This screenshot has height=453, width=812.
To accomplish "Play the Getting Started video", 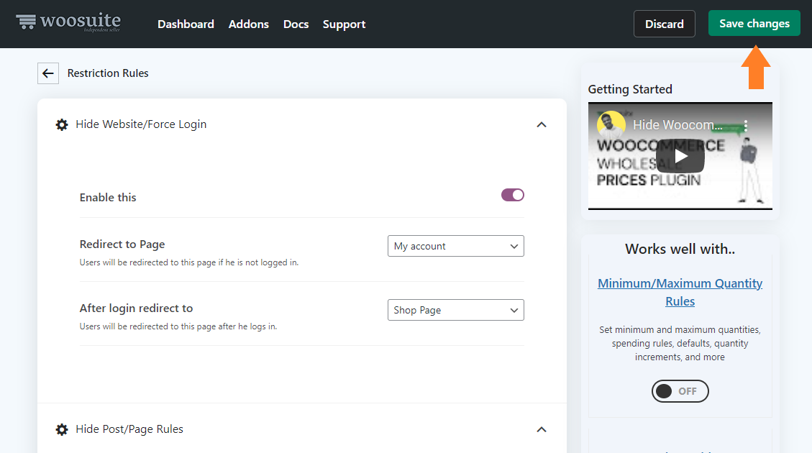I will point(680,156).
